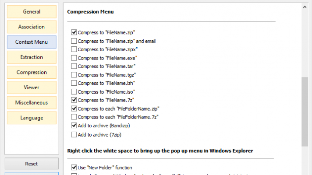This screenshot has width=312, height=175.
Task: Disable Compress to "FileName.7z" option
Action: pyautogui.click(x=74, y=100)
